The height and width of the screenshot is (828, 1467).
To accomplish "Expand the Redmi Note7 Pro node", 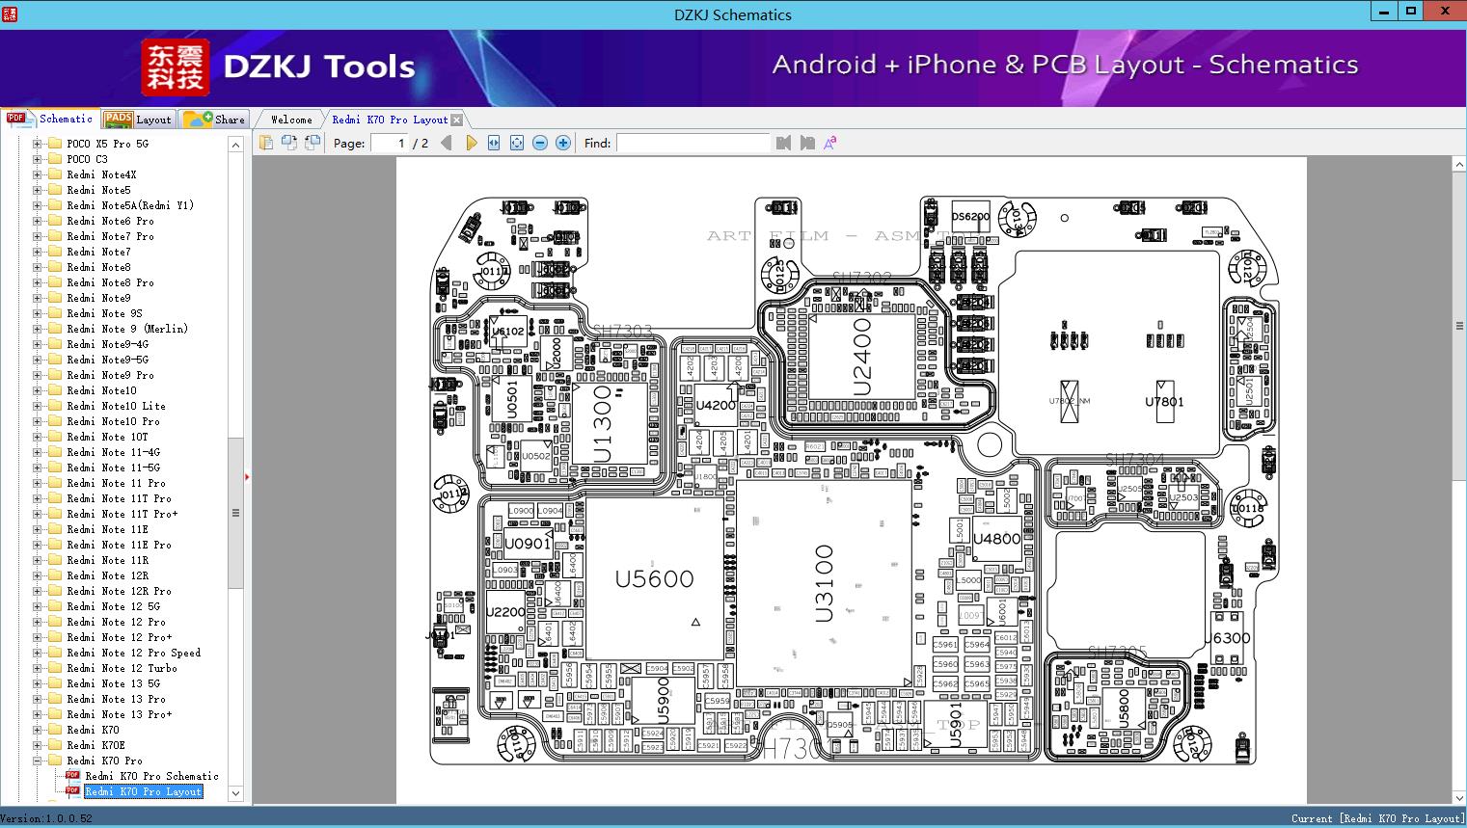I will pyautogui.click(x=38, y=236).
